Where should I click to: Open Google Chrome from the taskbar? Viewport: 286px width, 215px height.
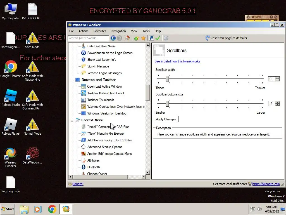tap(52, 209)
